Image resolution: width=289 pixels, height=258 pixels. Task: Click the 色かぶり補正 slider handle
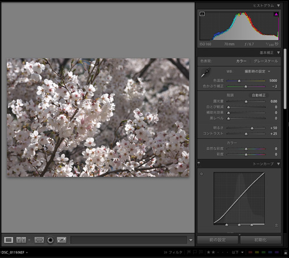[246, 87]
